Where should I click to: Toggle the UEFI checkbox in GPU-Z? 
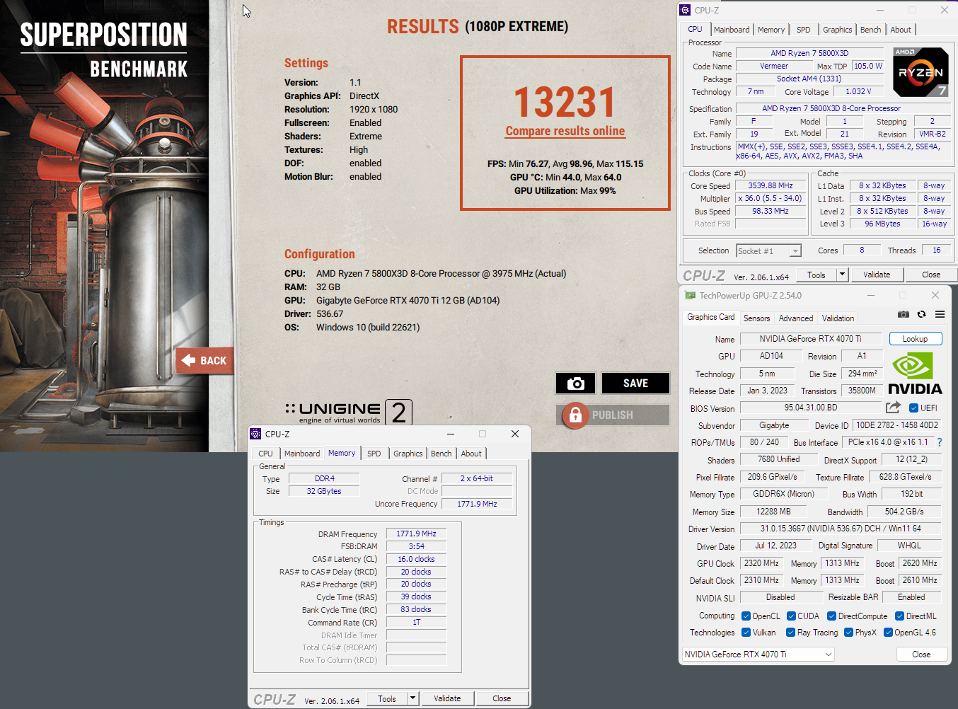tap(913, 408)
